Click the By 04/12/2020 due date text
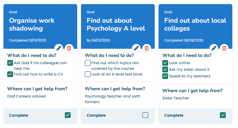The image size is (238, 128). pos(98,40)
